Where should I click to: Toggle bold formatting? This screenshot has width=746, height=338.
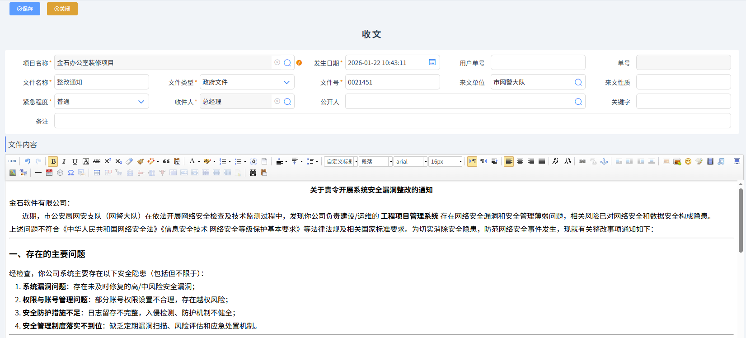(x=53, y=161)
